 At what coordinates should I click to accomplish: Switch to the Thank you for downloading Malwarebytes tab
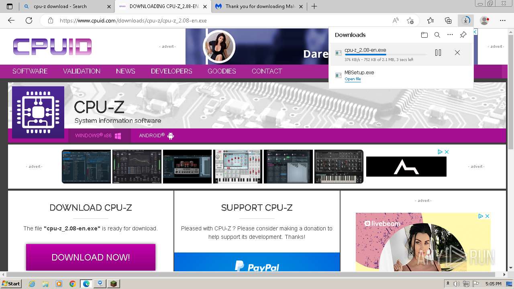pyautogui.click(x=259, y=6)
